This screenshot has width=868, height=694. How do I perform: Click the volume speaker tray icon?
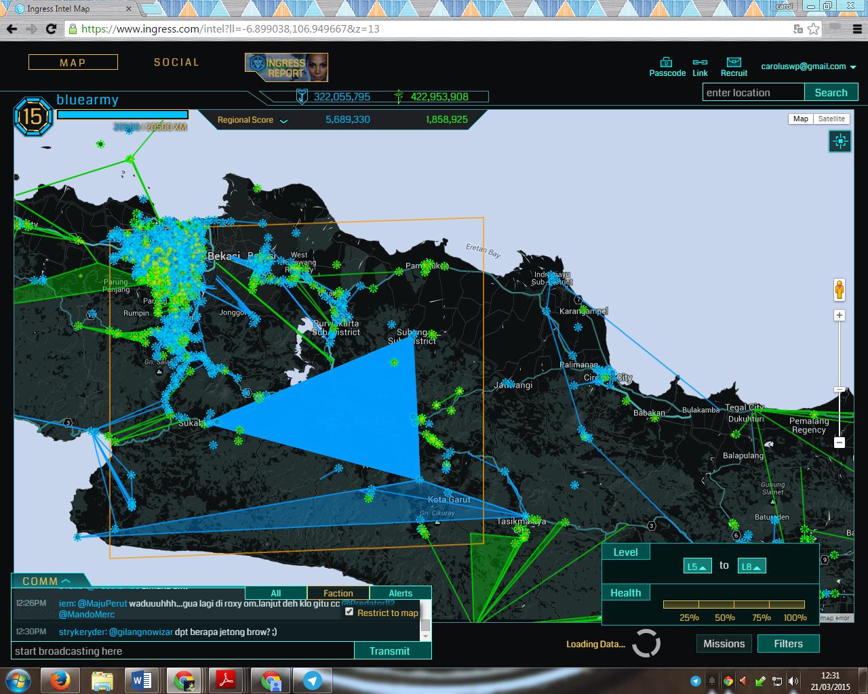tap(793, 681)
